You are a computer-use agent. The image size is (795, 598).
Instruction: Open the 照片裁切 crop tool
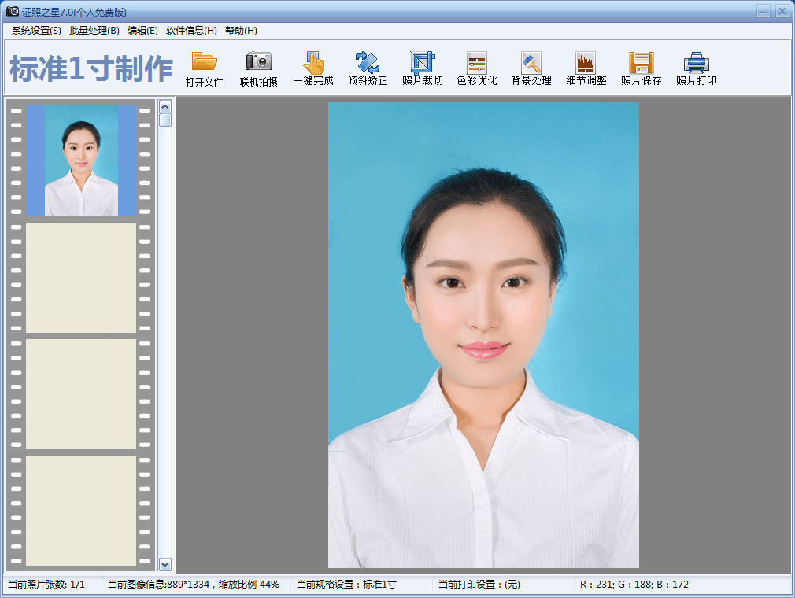pyautogui.click(x=423, y=67)
